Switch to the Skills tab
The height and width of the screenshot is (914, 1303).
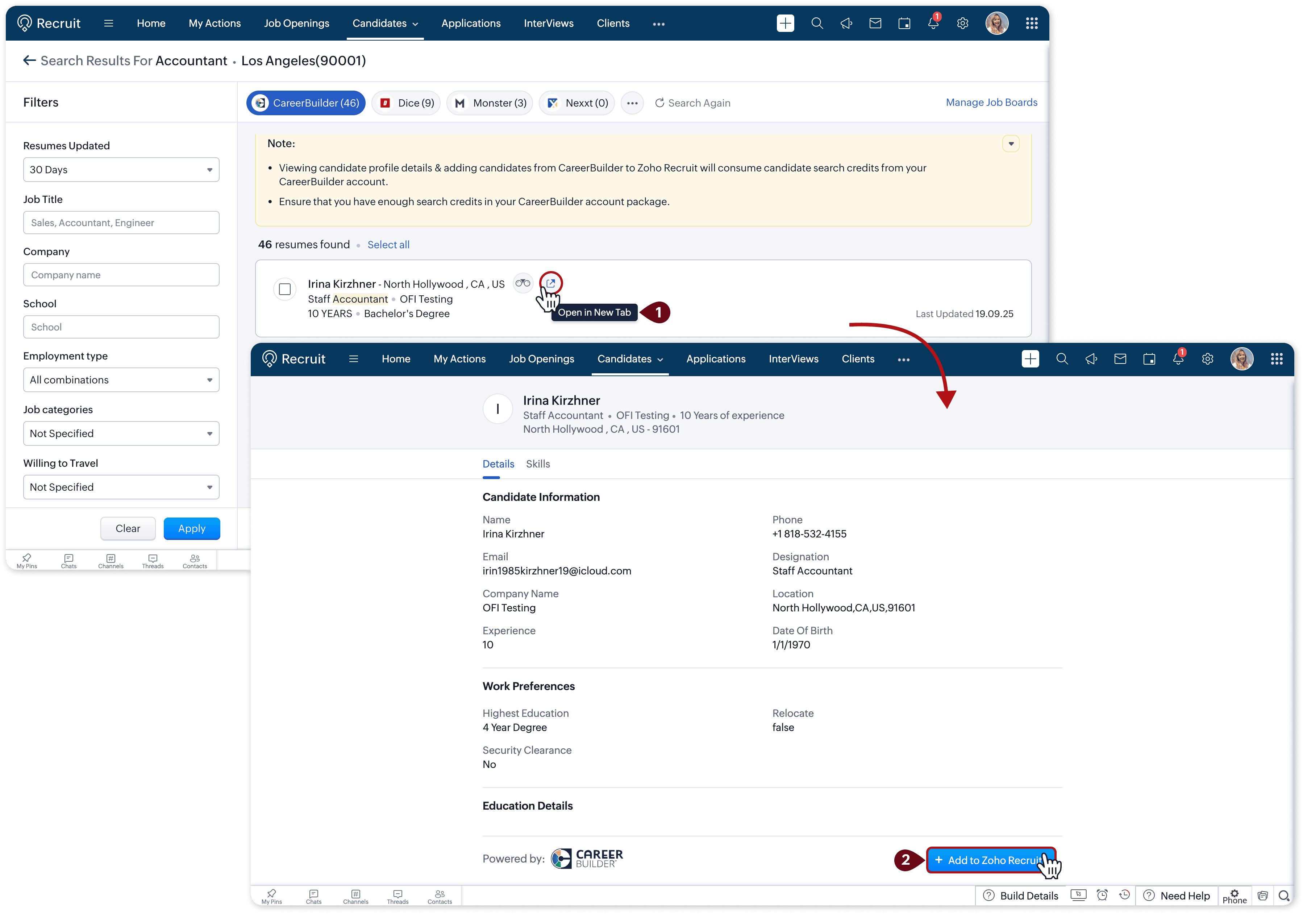click(537, 464)
